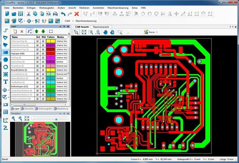This screenshot has width=239, height=163.
Task: Switch to the Maschinenansicht tab
Action: pos(101,27)
